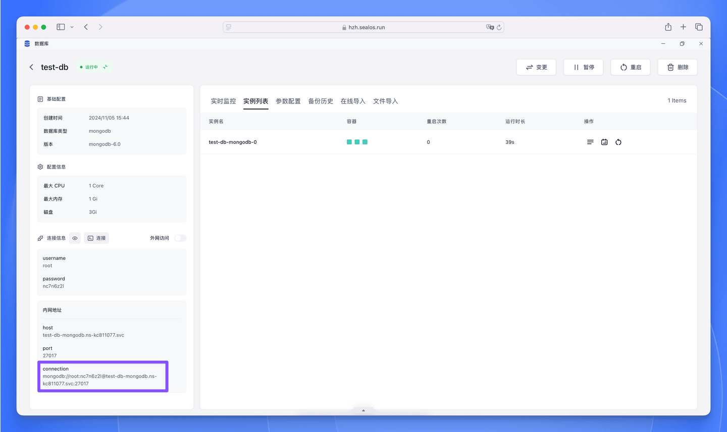Image resolution: width=727 pixels, height=432 pixels.
Task: Open terminal connection via 连接 button
Action: 96,238
